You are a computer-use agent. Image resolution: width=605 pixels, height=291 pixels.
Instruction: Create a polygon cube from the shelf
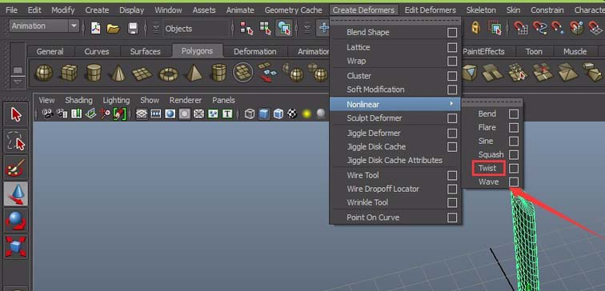[69, 73]
